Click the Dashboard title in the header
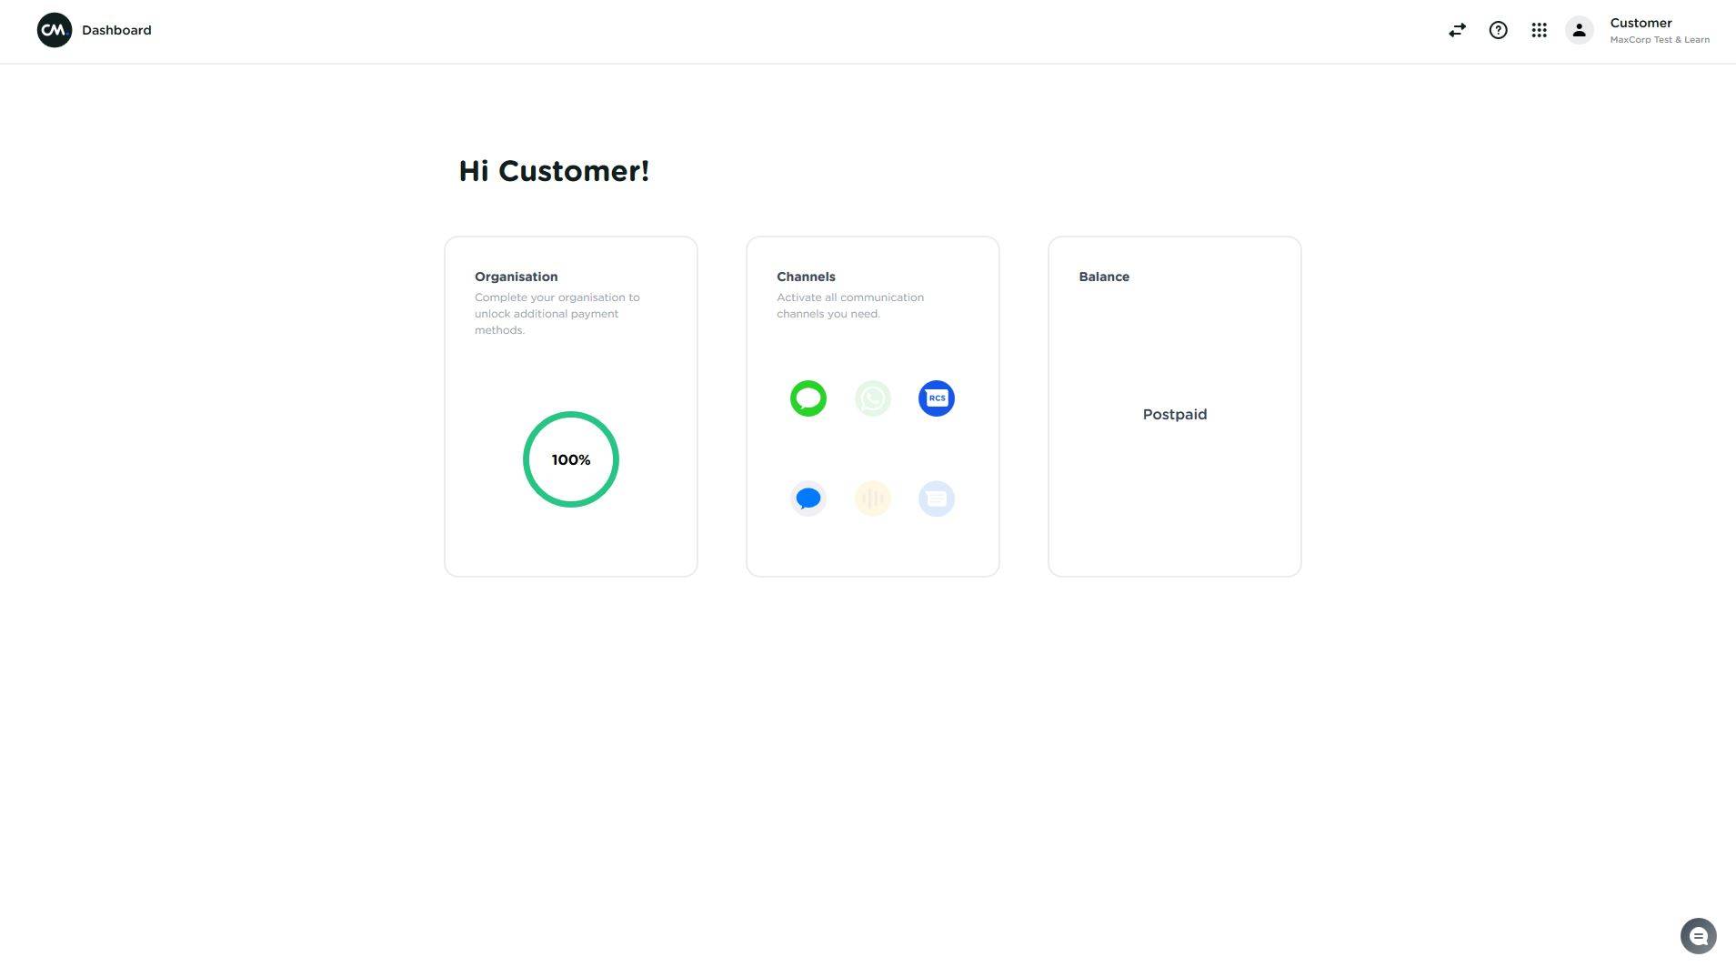 click(x=116, y=30)
